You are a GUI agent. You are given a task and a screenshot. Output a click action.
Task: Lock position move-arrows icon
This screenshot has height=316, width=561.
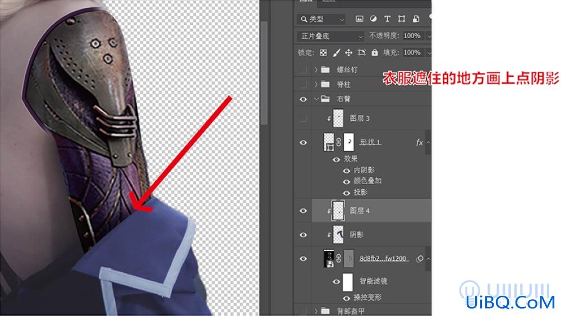(348, 53)
